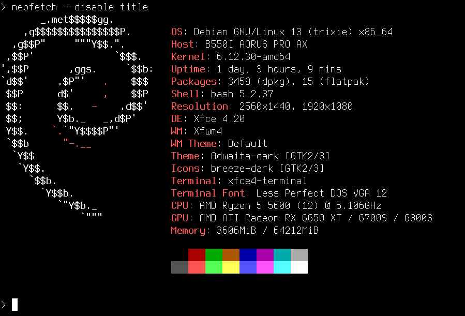Click the dark red color swatch
The width and height of the screenshot is (465, 316).
pos(197,255)
